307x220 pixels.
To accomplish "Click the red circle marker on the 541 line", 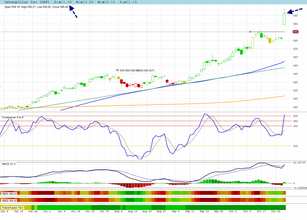I will click(x=250, y=32).
